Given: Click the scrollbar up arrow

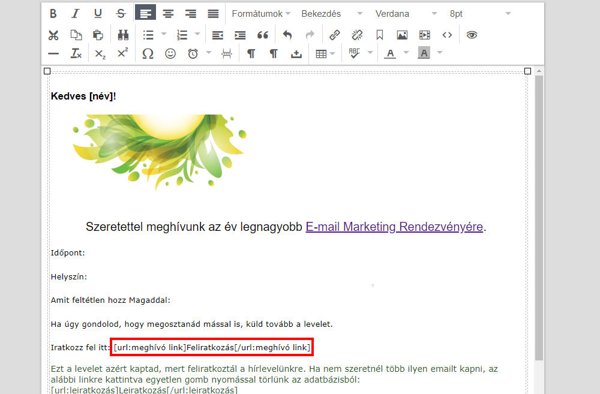Looking at the screenshot, I should (x=539, y=71).
